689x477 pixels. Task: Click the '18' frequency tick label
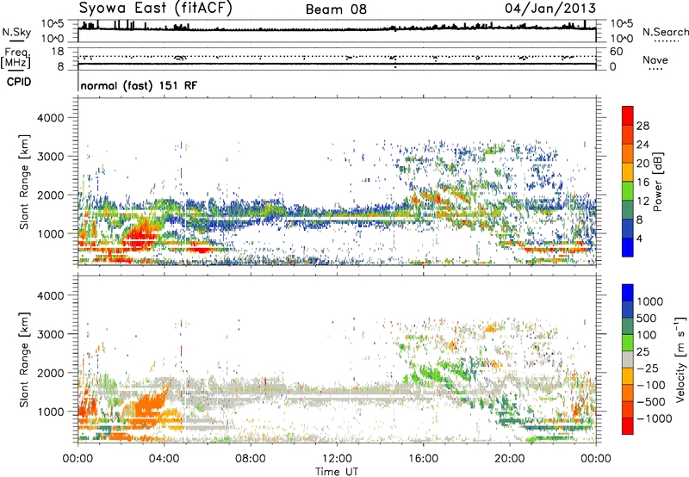pyautogui.click(x=59, y=52)
